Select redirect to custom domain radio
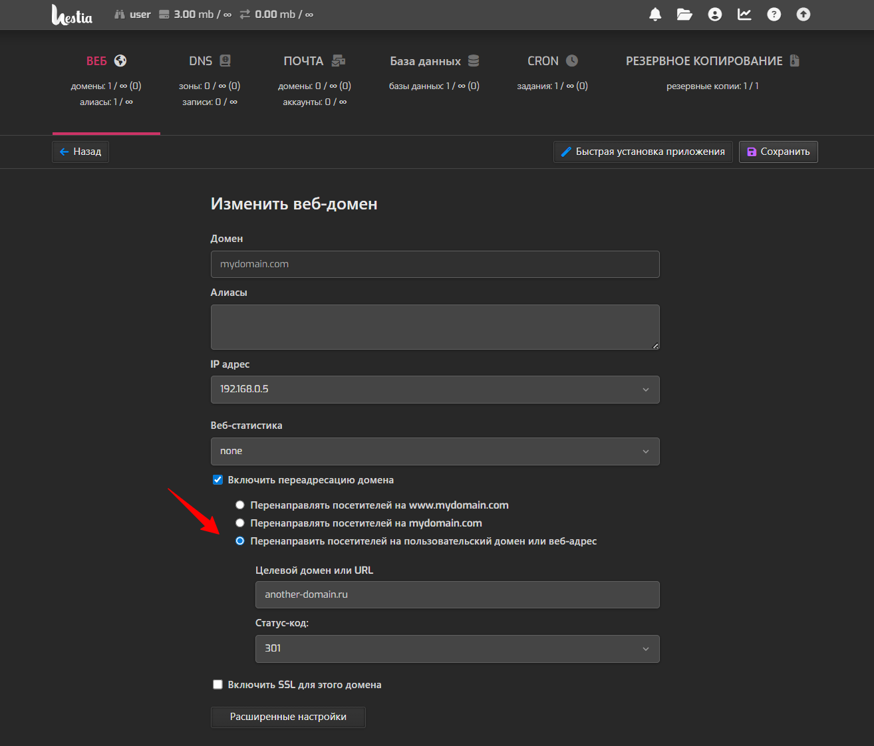 click(240, 541)
